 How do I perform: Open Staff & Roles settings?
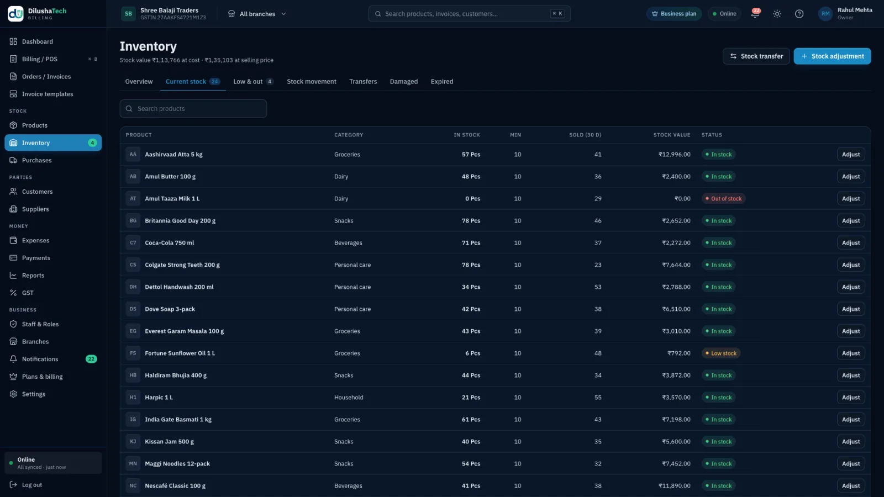pyautogui.click(x=53, y=324)
